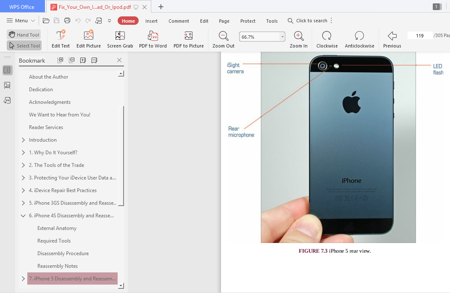Image resolution: width=450 pixels, height=293 pixels.
Task: Click the Zoom In button
Action: pyautogui.click(x=298, y=39)
